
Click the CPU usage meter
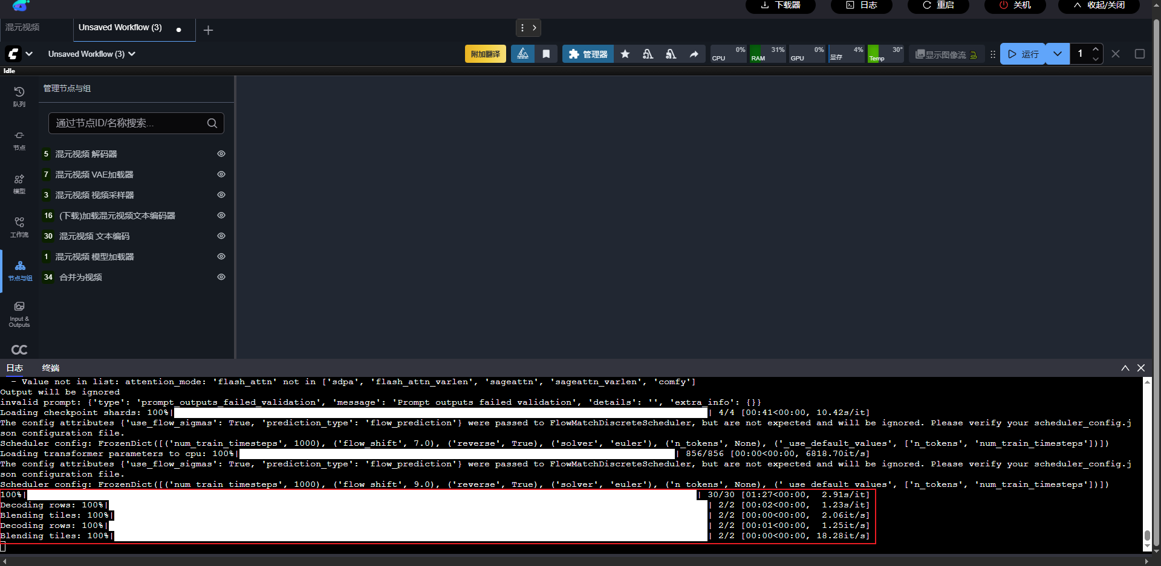pos(729,54)
